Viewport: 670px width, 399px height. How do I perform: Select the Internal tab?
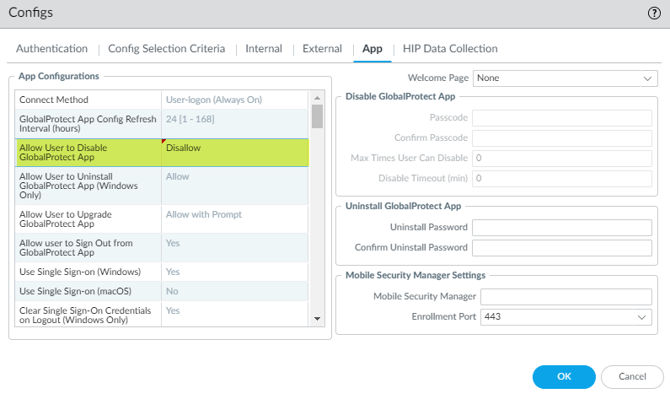(x=264, y=49)
